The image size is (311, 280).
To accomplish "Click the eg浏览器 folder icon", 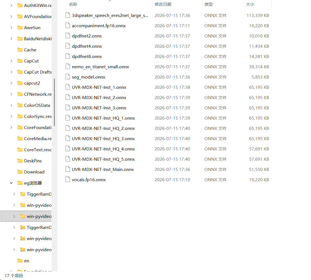I will click(20, 183).
